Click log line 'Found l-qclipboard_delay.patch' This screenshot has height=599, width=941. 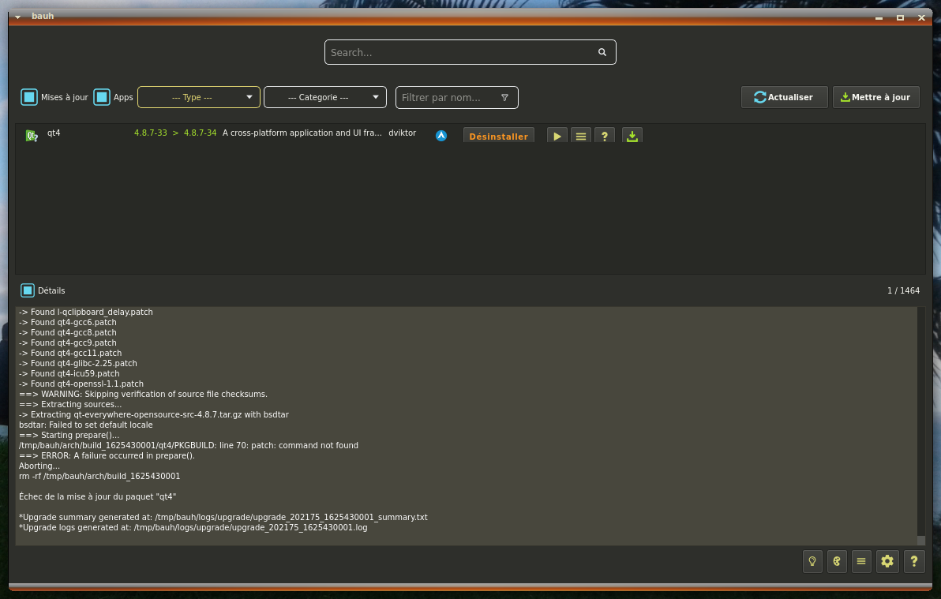pyautogui.click(x=86, y=312)
